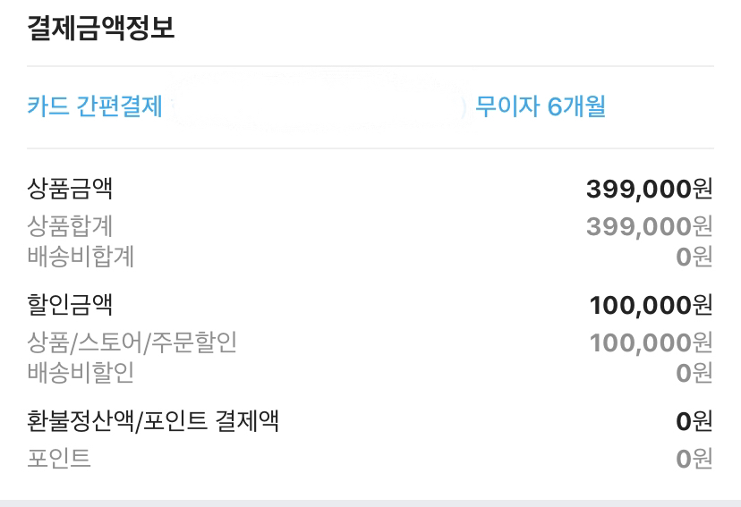The image size is (741, 507).
Task: Click the gray 399,000원 product subtotal value
Action: (x=649, y=227)
